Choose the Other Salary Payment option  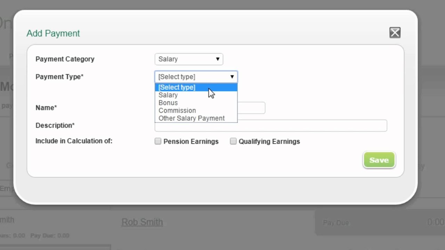coord(192,118)
